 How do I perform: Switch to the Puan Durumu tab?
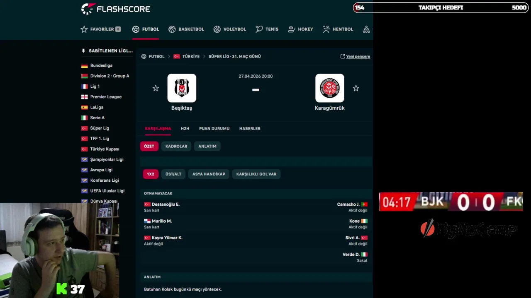coord(214,128)
